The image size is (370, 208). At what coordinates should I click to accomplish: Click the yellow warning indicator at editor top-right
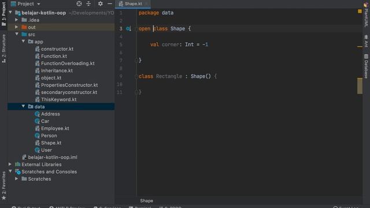click(x=360, y=11)
